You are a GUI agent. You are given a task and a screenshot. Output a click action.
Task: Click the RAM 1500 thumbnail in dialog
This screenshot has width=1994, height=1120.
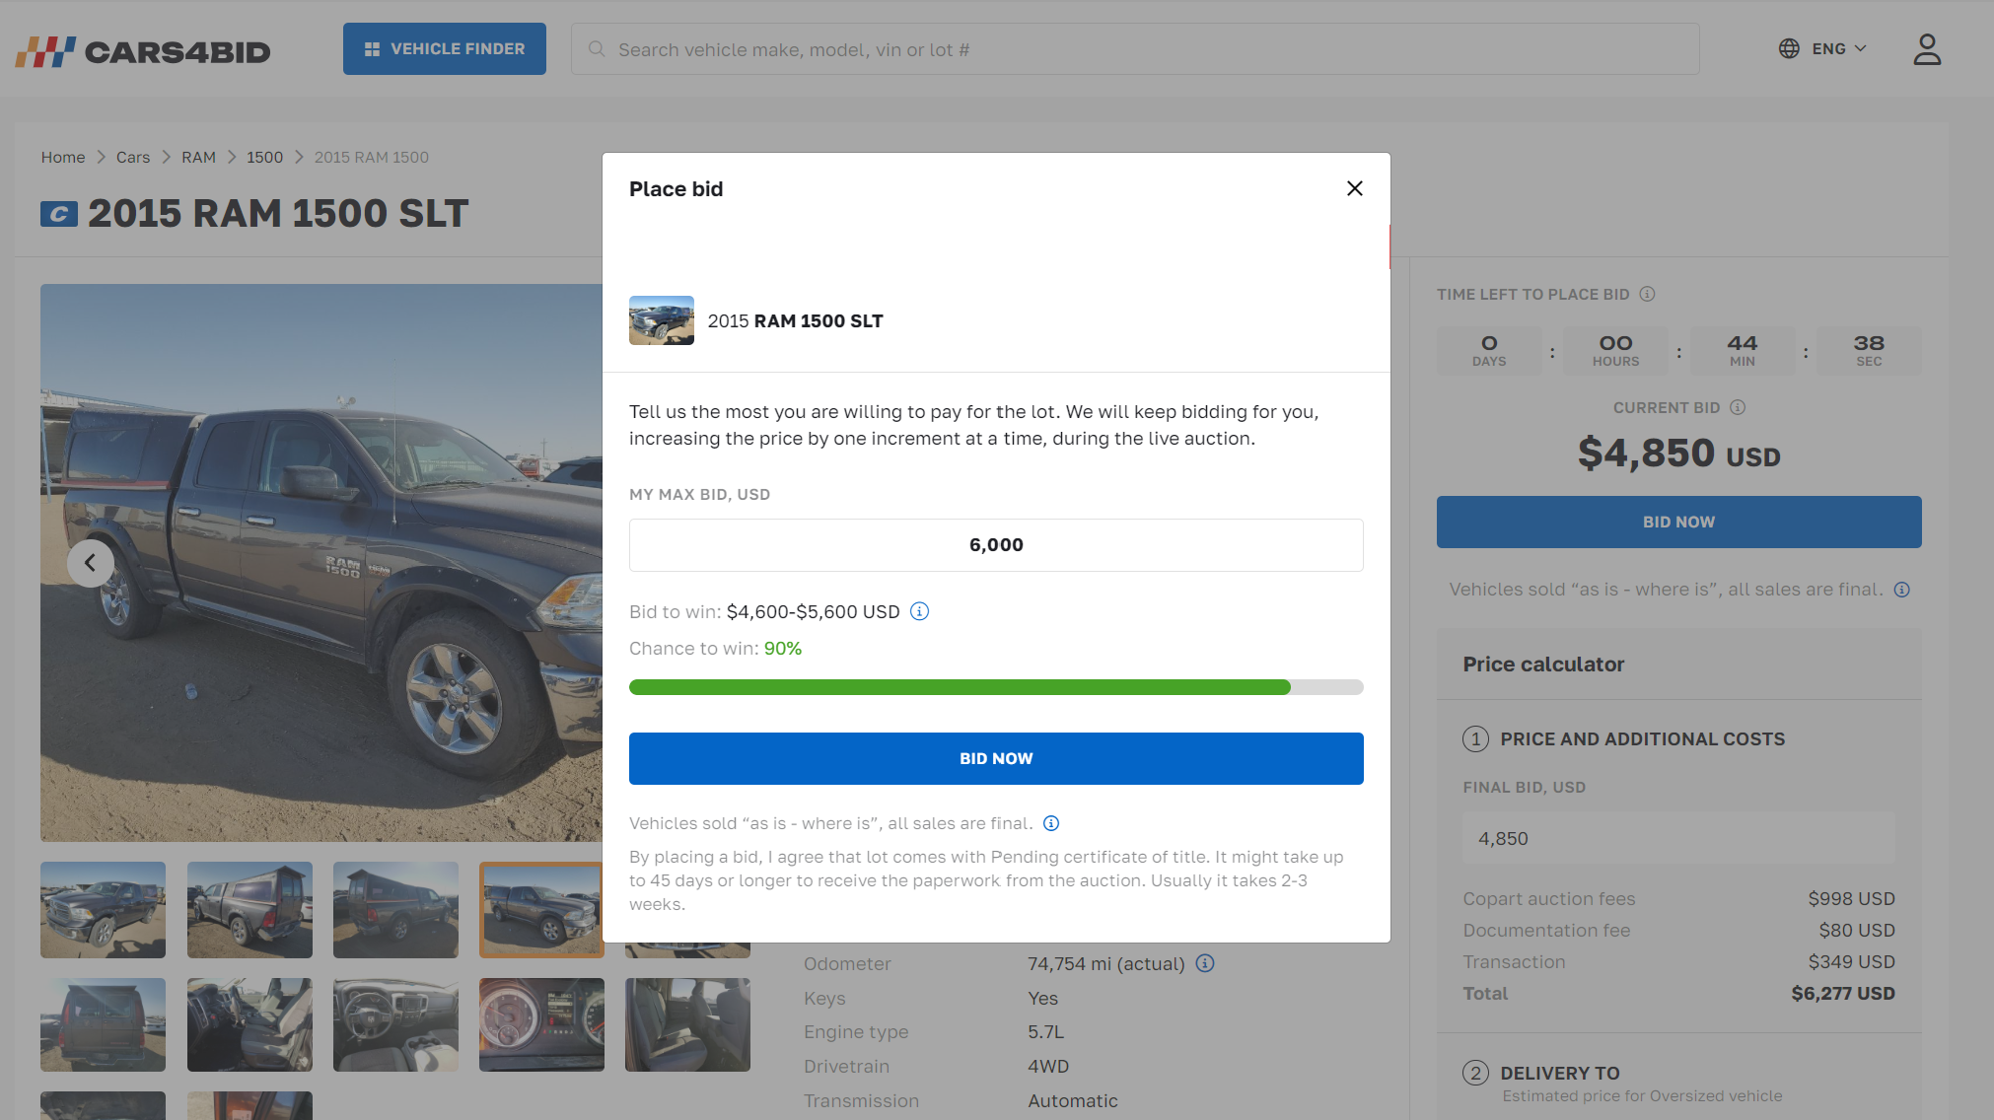(662, 320)
